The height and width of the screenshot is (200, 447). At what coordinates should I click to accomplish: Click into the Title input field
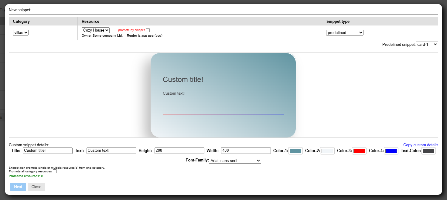point(48,151)
